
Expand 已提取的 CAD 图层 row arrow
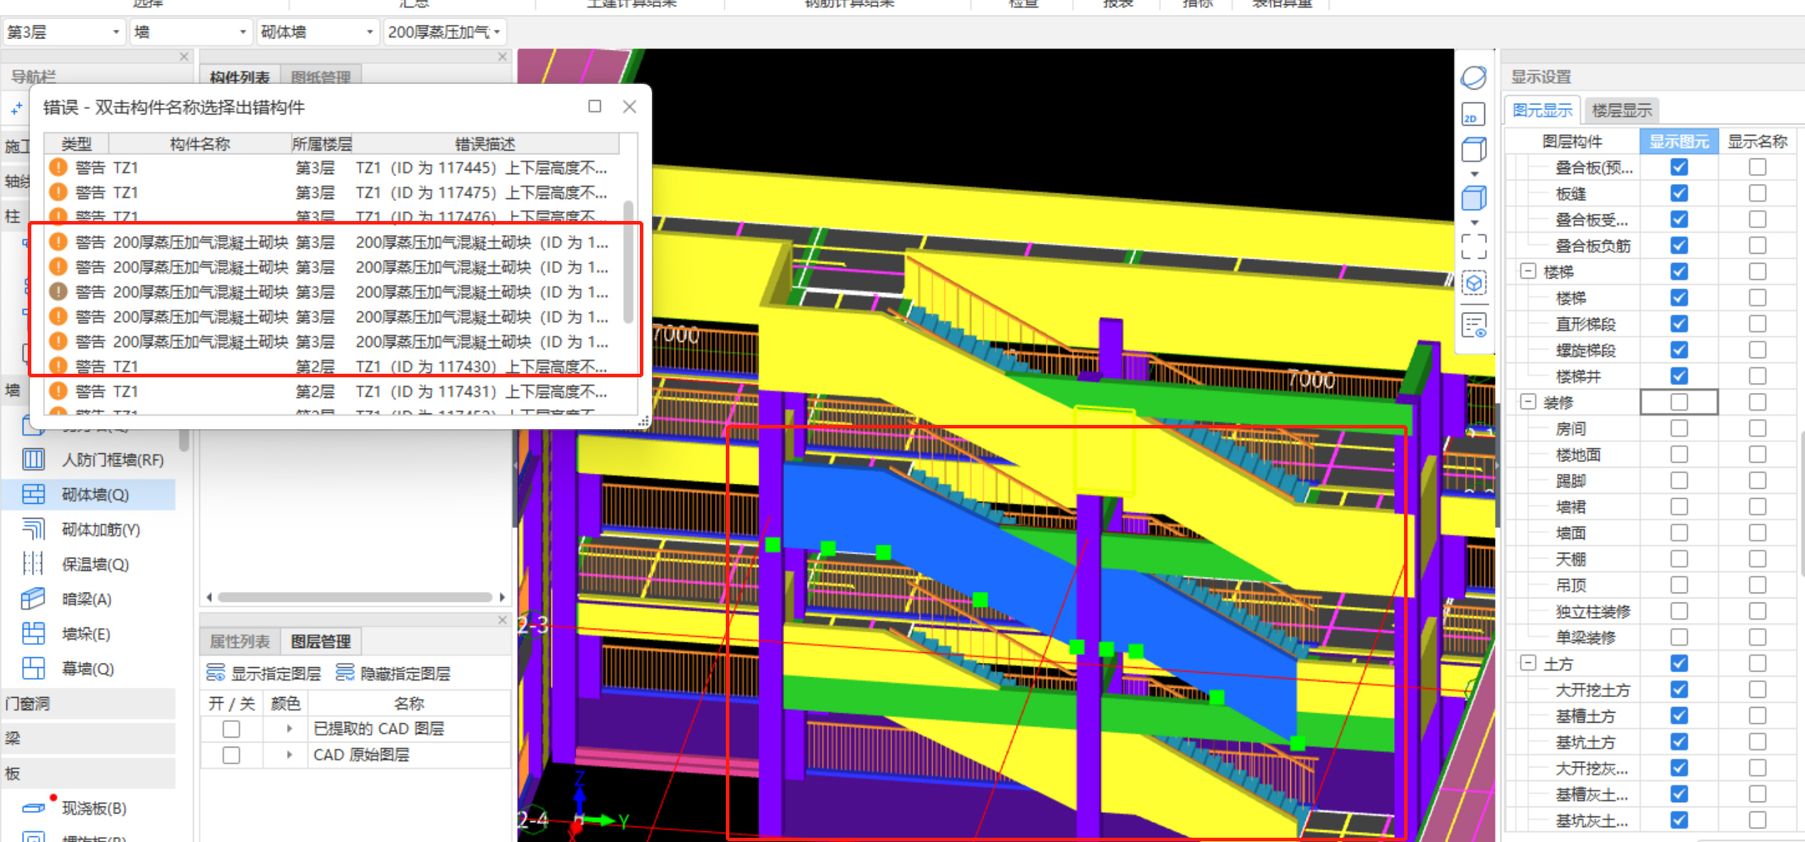pos(289,728)
